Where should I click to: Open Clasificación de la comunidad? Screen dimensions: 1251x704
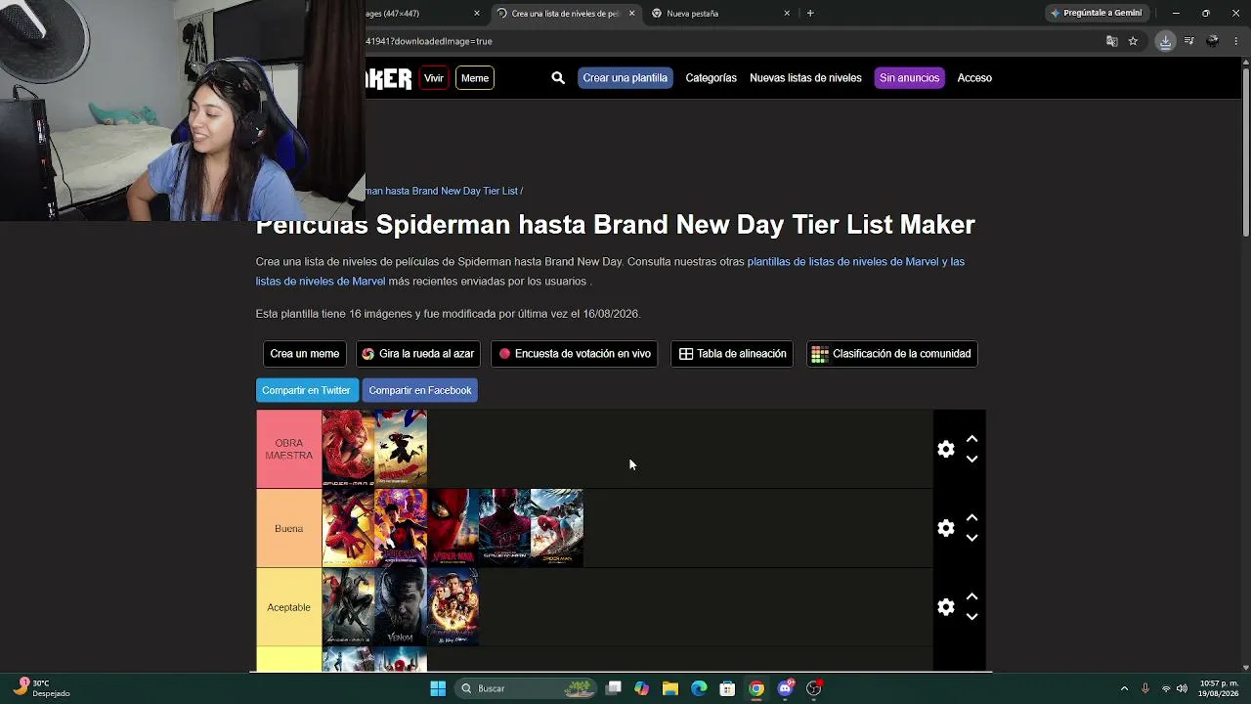click(891, 354)
